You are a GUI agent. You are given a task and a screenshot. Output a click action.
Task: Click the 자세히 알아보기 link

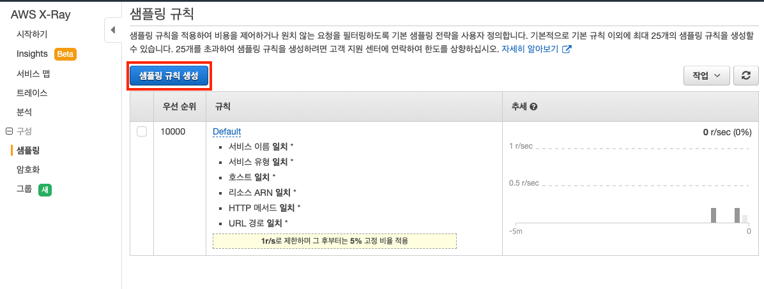pyautogui.click(x=530, y=49)
